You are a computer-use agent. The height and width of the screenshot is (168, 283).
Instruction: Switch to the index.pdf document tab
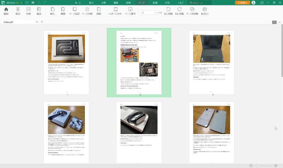[20, 22]
